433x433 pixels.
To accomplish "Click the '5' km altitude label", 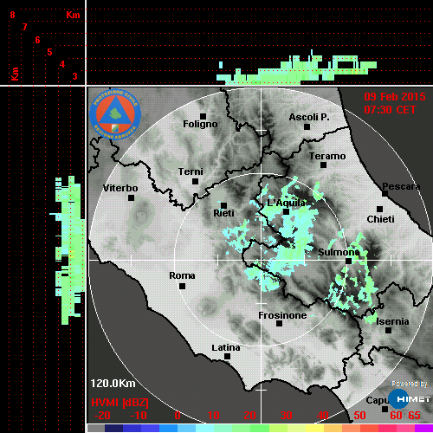I will [x=49, y=52].
